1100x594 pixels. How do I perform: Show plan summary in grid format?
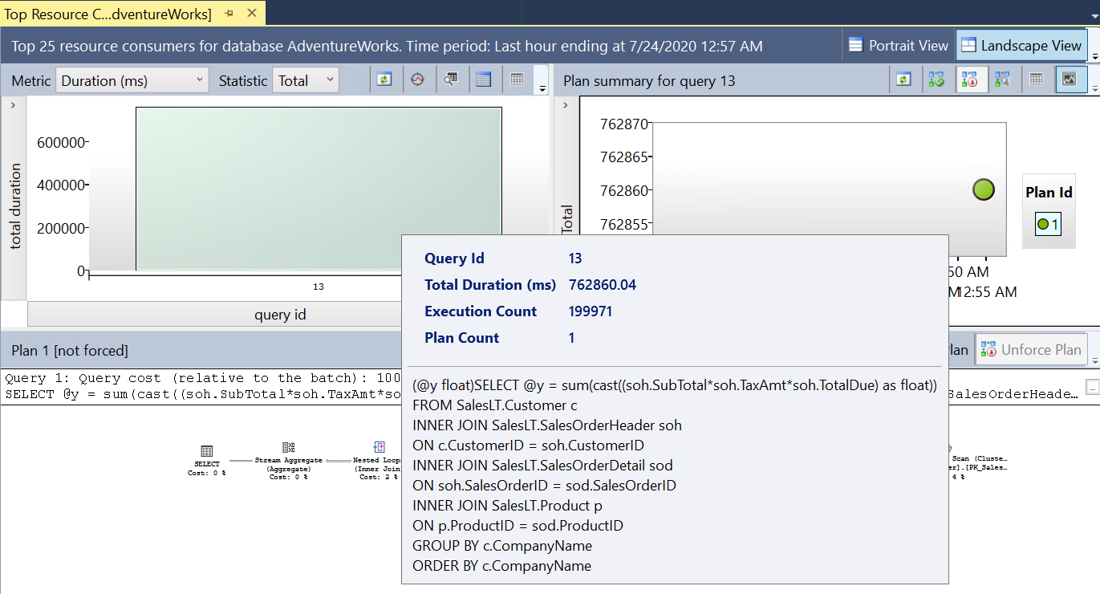(x=1037, y=79)
